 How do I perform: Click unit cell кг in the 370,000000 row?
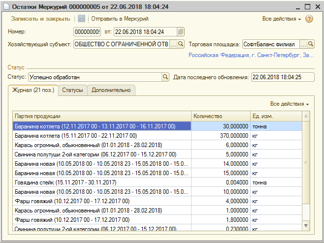click(276, 136)
